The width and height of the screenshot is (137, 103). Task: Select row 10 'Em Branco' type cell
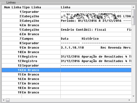tap(41, 52)
